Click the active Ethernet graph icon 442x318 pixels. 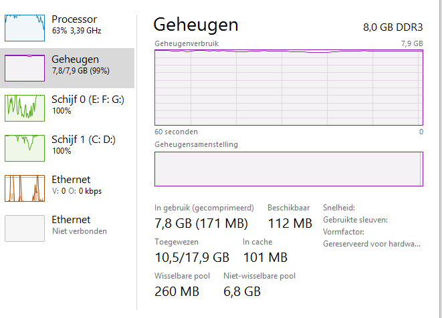point(24,188)
